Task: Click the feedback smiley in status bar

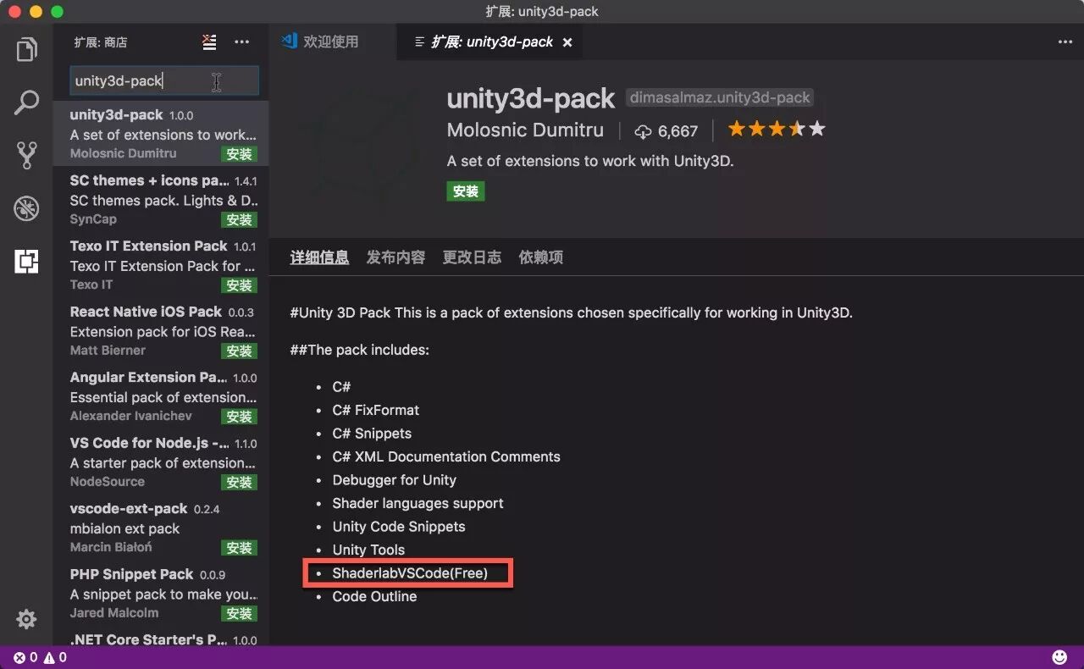Action: [1059, 657]
